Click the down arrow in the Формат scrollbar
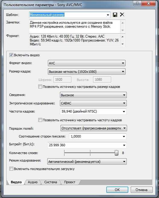This screenshot has width=159, height=198. 123,44
